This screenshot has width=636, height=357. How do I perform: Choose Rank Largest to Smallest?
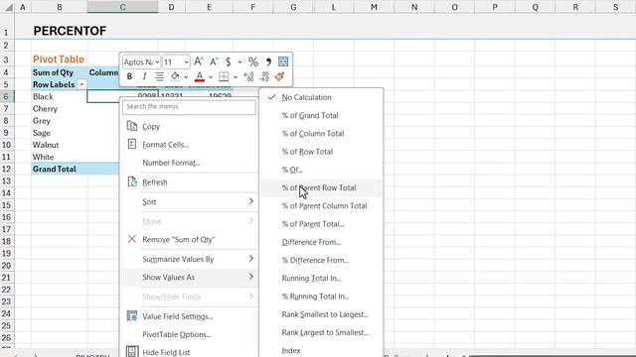pyautogui.click(x=325, y=333)
